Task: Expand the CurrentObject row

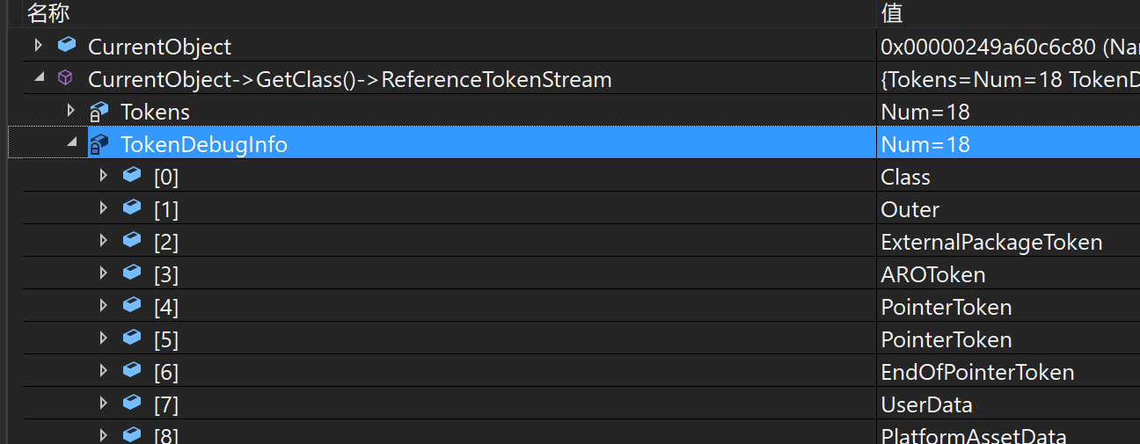Action: pos(37,45)
